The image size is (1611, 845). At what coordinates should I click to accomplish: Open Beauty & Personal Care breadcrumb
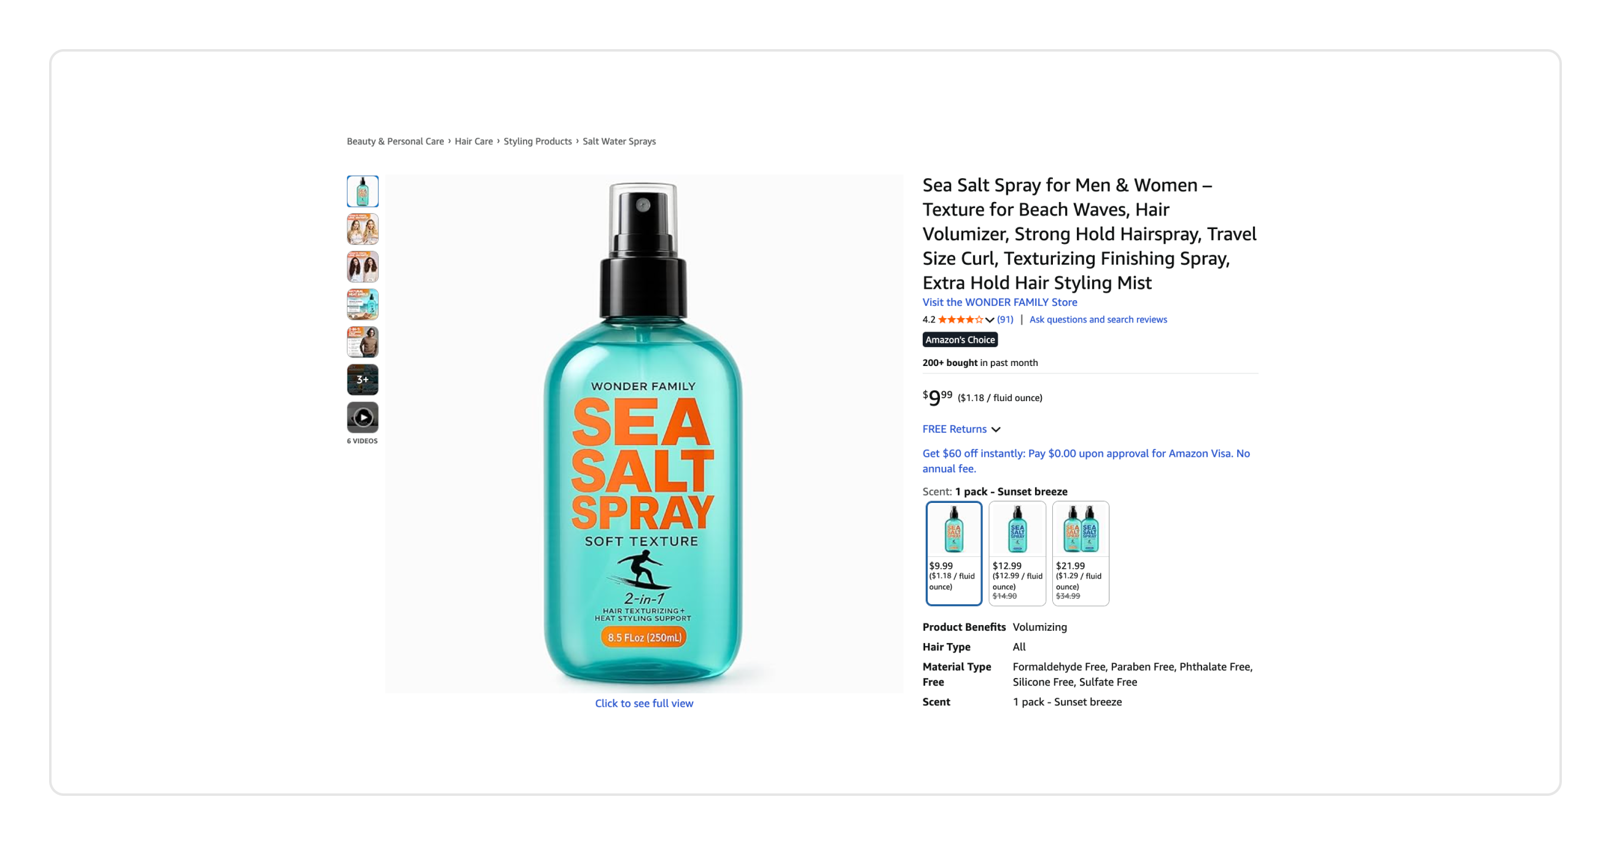[395, 141]
